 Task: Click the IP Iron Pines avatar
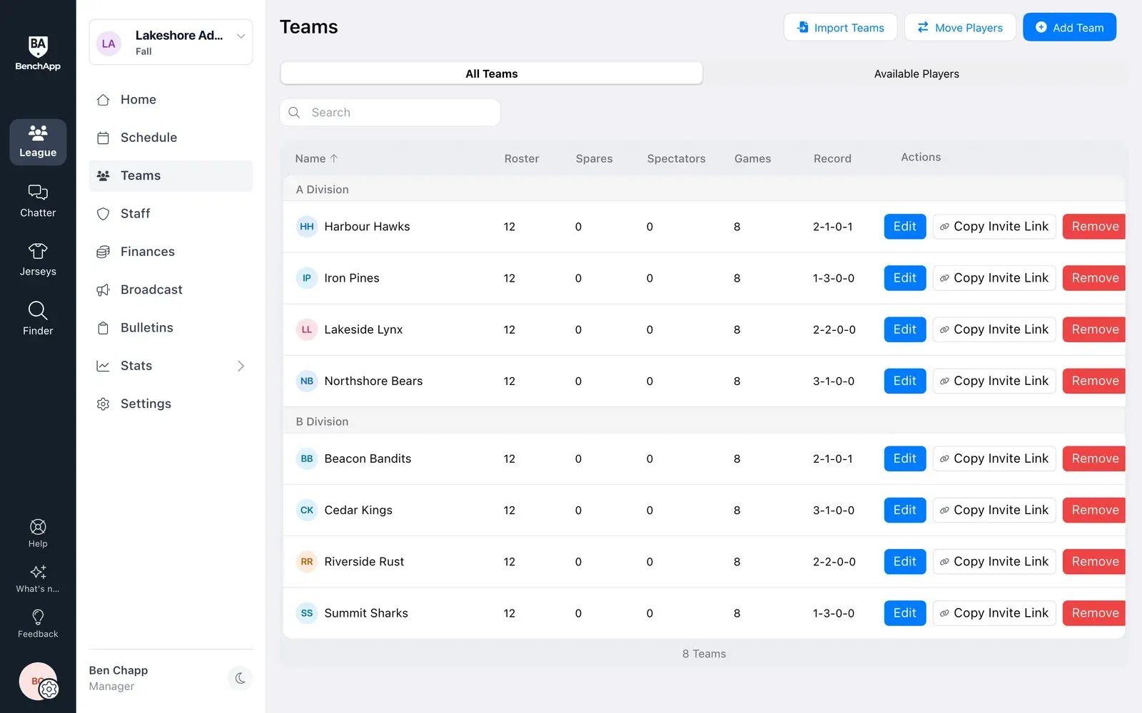(x=307, y=278)
